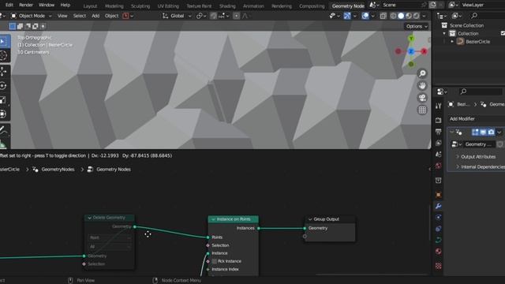
Task: Click the Add menu in viewport header
Action: pyautogui.click(x=95, y=16)
